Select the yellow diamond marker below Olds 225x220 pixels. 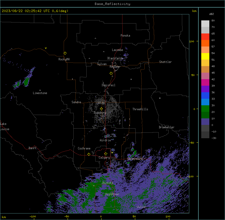tap(102, 109)
